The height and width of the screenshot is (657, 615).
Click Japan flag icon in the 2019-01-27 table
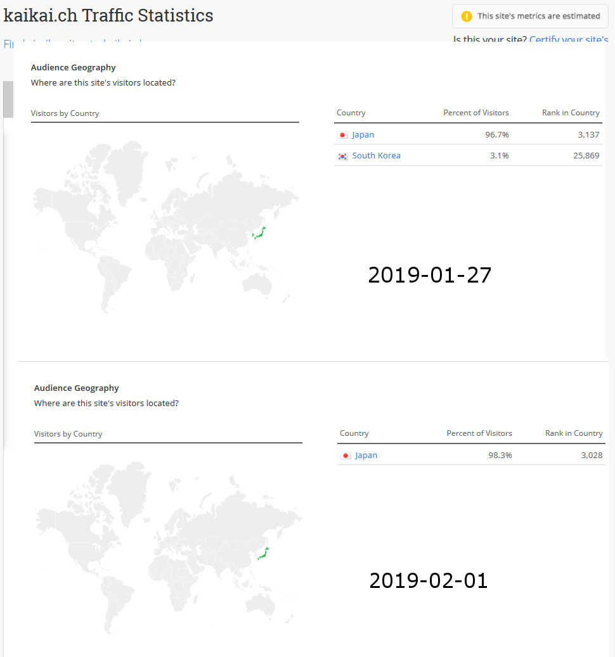coord(343,135)
